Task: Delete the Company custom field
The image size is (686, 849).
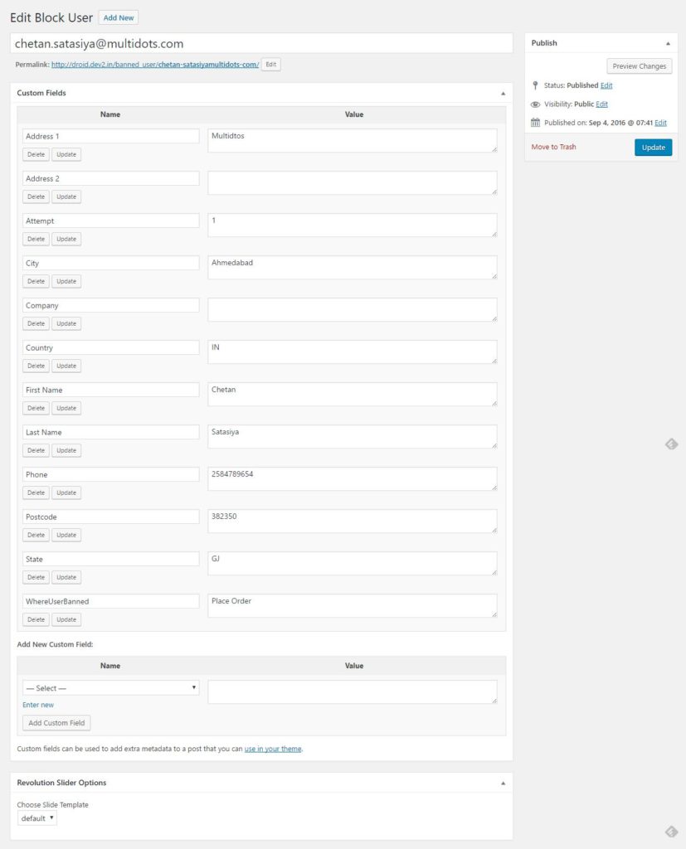Action: pos(36,323)
